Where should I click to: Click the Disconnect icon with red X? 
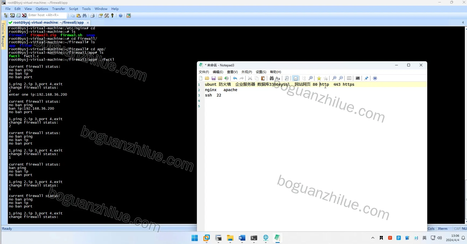point(24,16)
